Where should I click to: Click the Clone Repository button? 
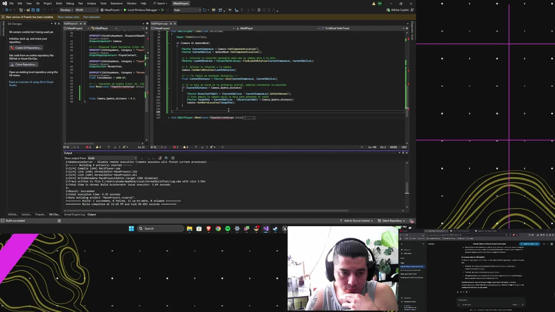pos(23,65)
